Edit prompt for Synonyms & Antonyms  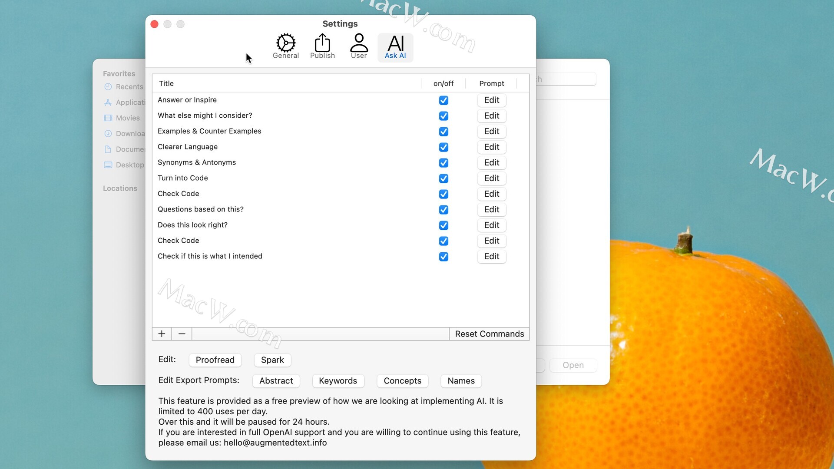492,163
